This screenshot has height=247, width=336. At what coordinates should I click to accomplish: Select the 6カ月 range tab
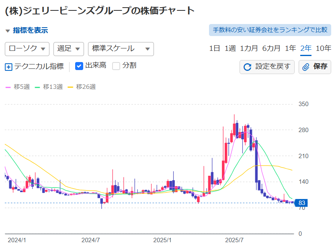[271, 48]
